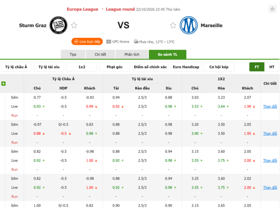Click early Asian home odds -0.97
The height and width of the screenshot is (208, 280).
[37, 124]
